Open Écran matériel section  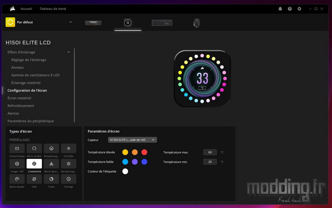tap(19, 98)
